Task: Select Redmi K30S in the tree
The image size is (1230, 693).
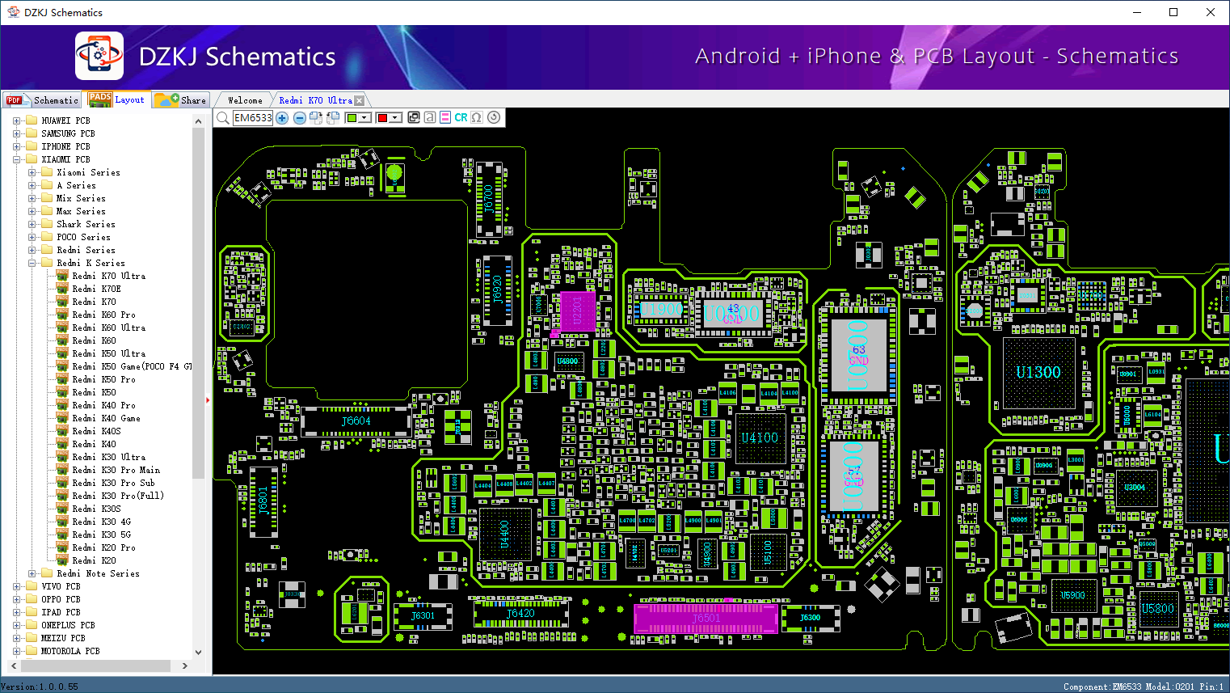Action: click(96, 509)
